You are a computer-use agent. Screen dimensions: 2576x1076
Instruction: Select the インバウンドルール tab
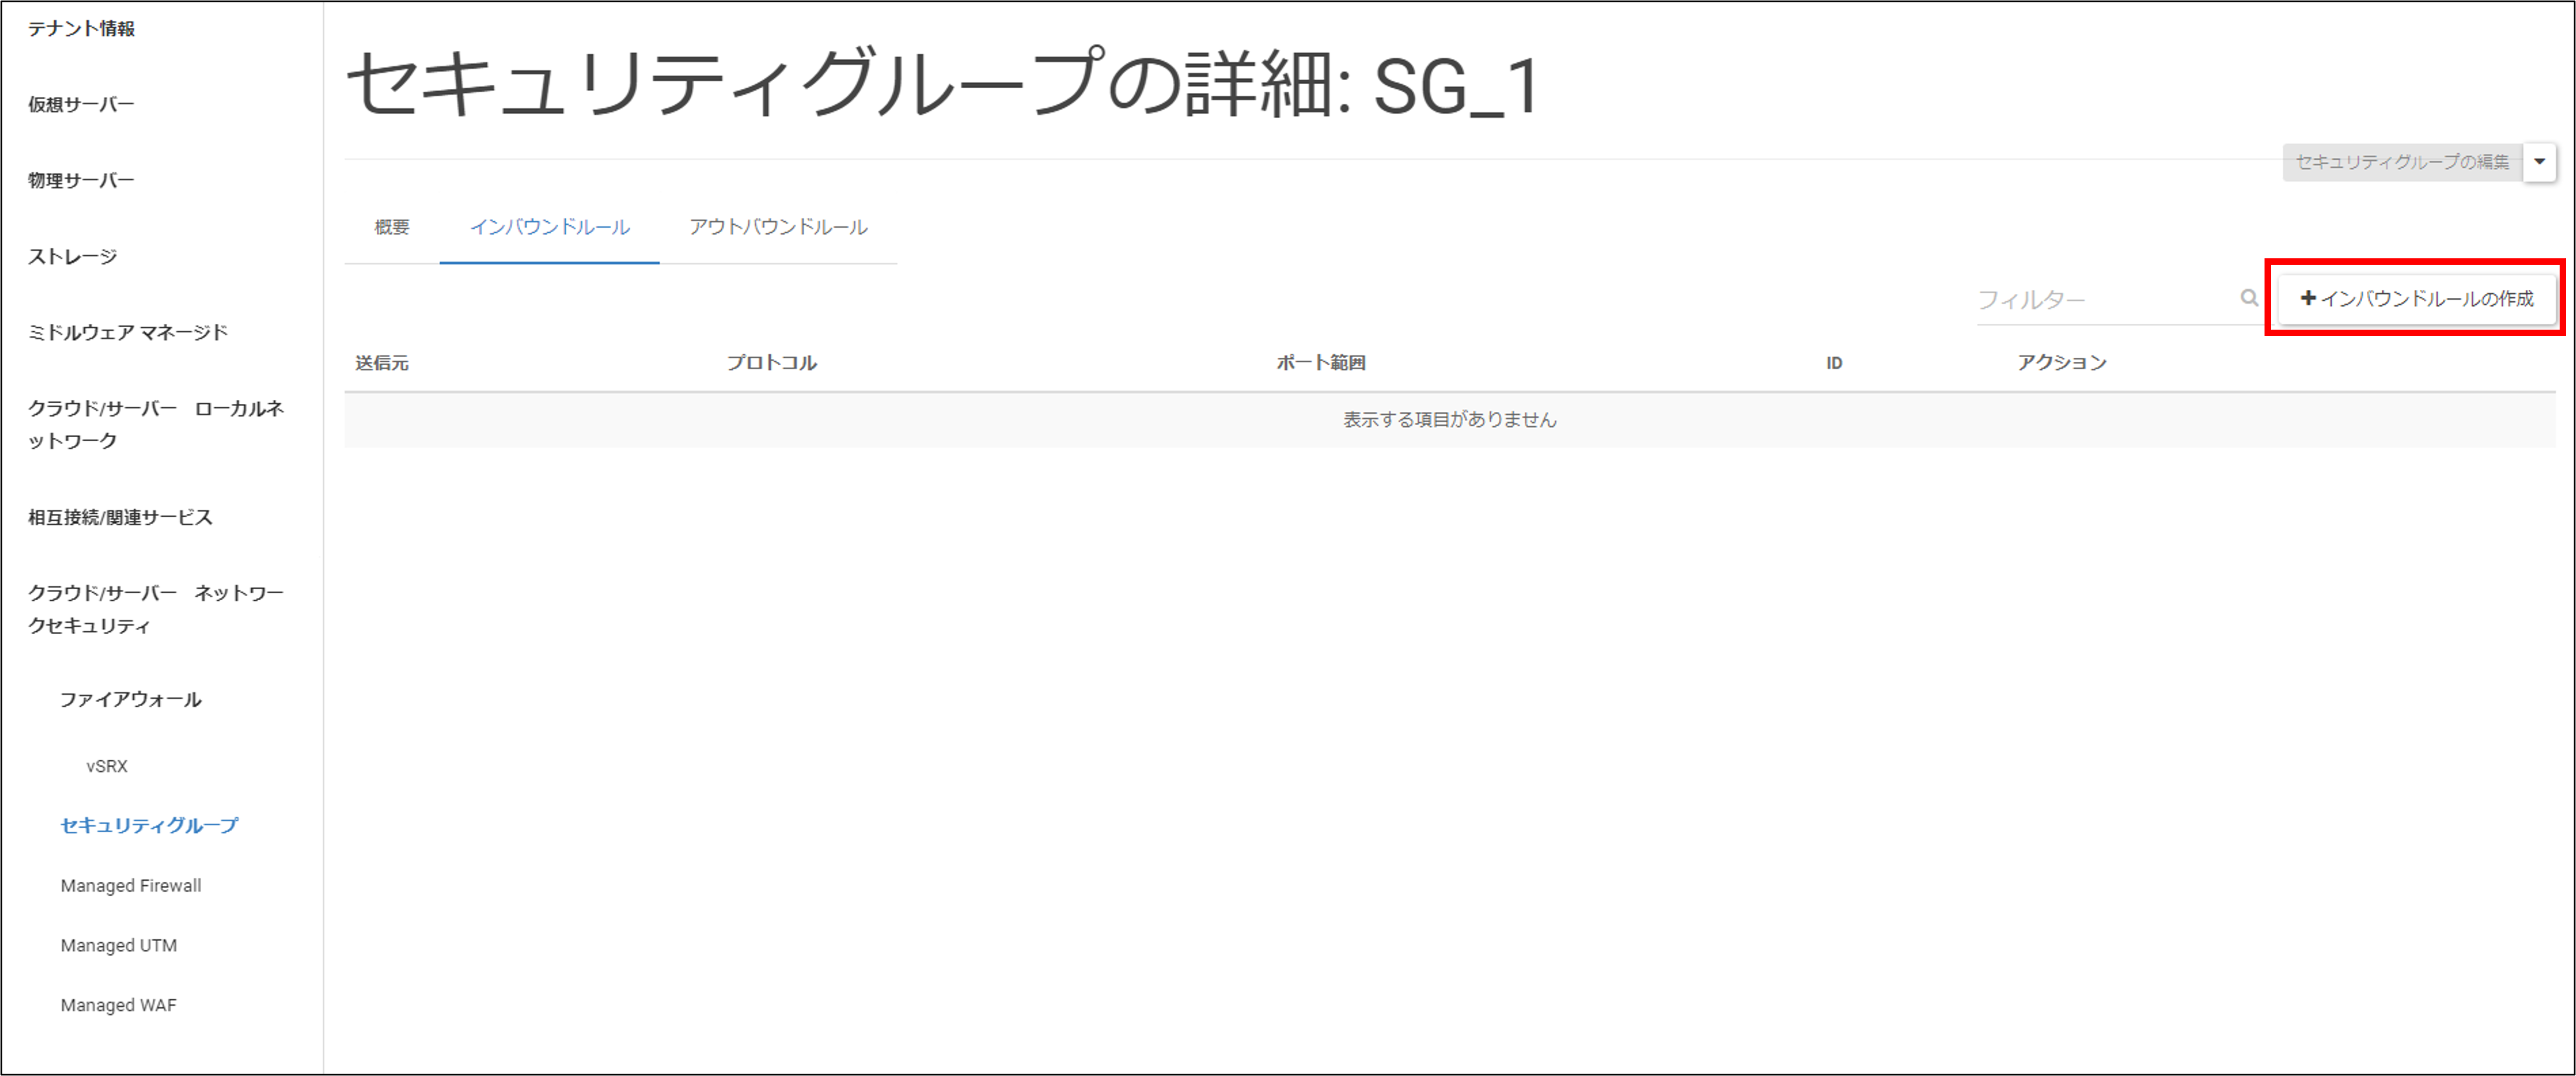(550, 227)
